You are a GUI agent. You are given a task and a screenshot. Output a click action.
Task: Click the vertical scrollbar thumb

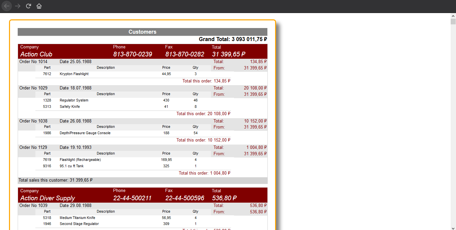tap(453, 22)
